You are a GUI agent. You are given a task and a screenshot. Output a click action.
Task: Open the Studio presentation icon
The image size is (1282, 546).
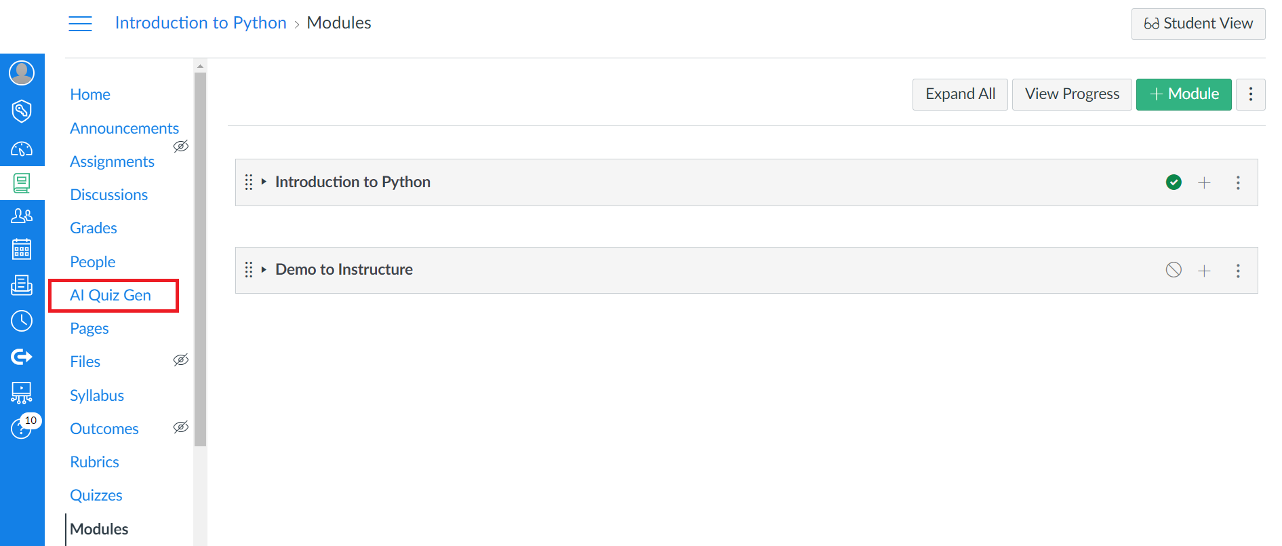pyautogui.click(x=22, y=392)
